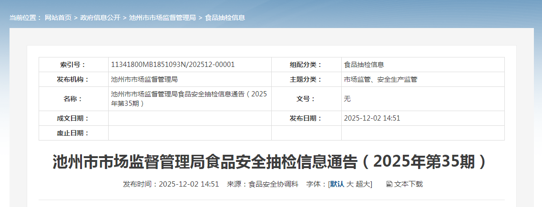Click the document icon beside 文本下载
Image resolution: width=542 pixels, height=207 pixels.
[389, 184]
